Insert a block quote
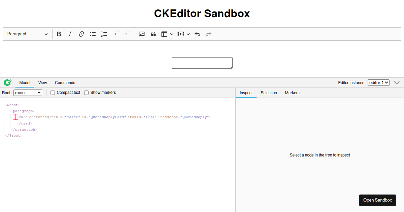 (x=153, y=34)
